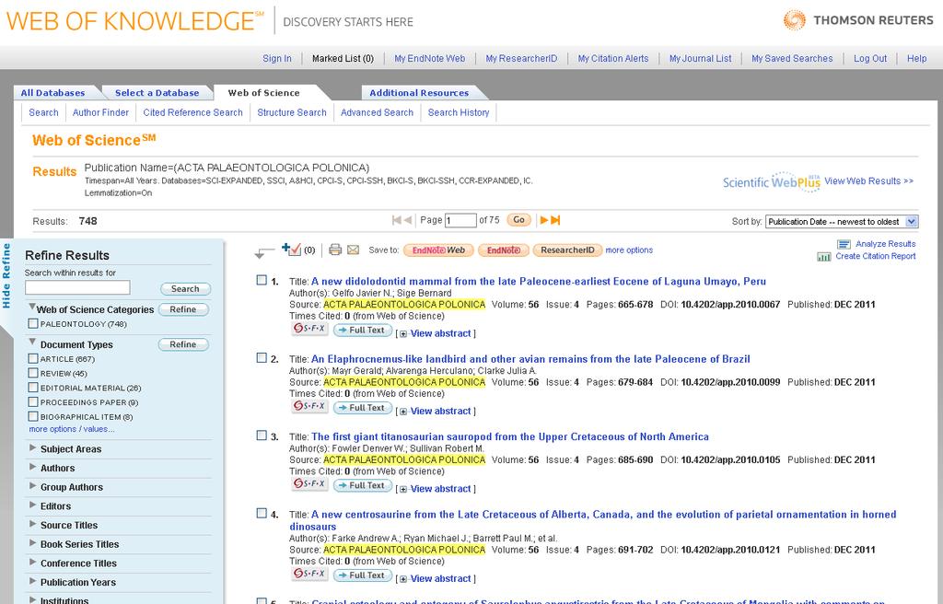This screenshot has height=604, width=943.
Task: Expand the Subject Areas filter
Action: pyautogui.click(x=32, y=447)
